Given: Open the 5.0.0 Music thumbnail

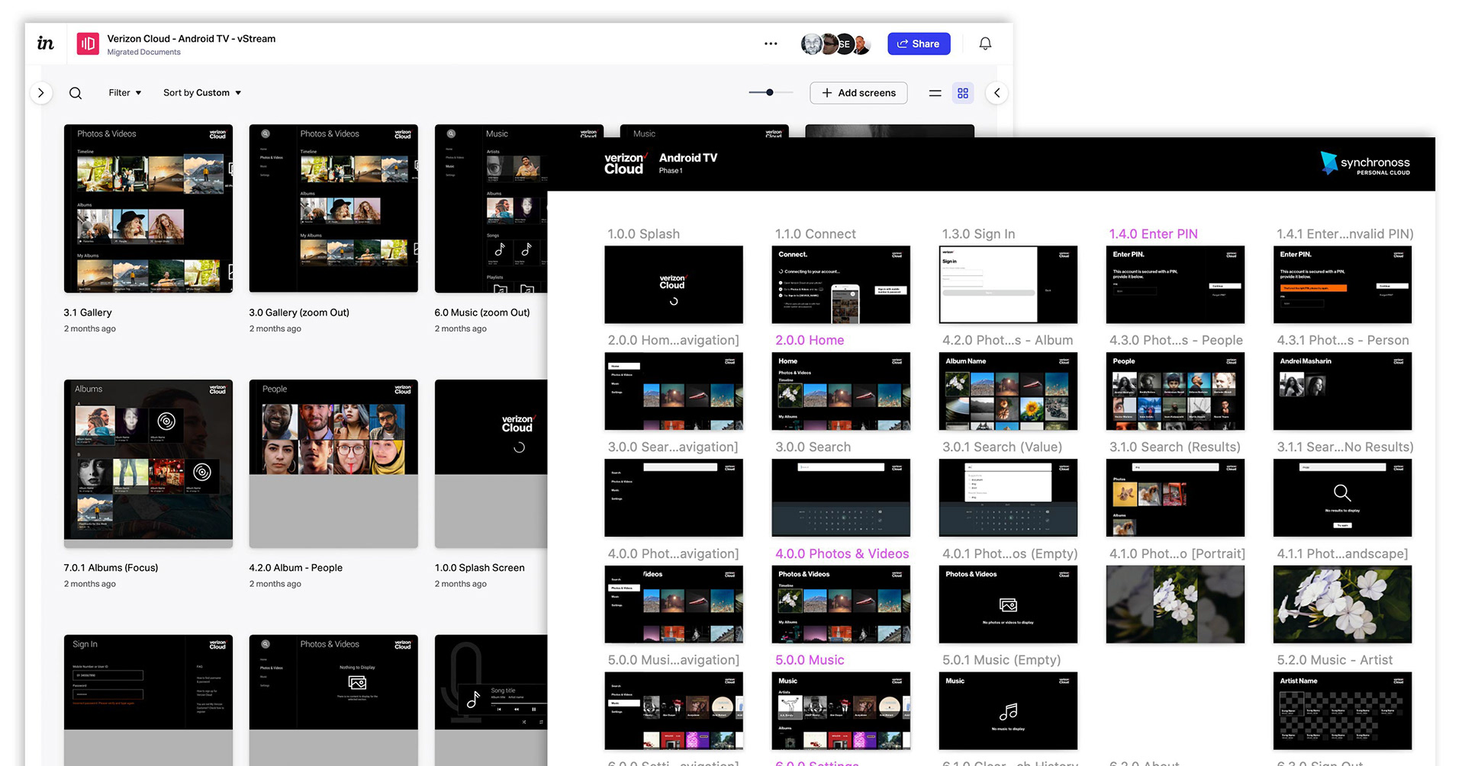Looking at the screenshot, I should click(841, 711).
